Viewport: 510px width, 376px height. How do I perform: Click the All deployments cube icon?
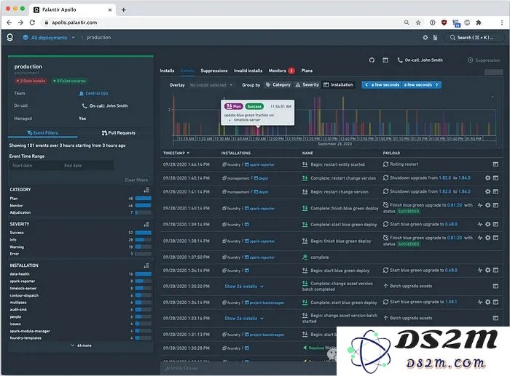tap(25, 37)
